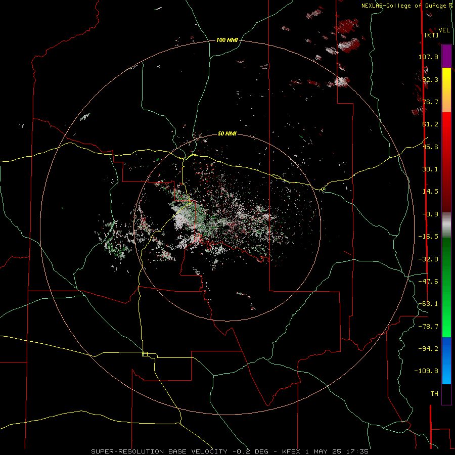The height and width of the screenshot is (455, 455).
Task: Click the "50 NMI" range ring label
Action: 227,133
